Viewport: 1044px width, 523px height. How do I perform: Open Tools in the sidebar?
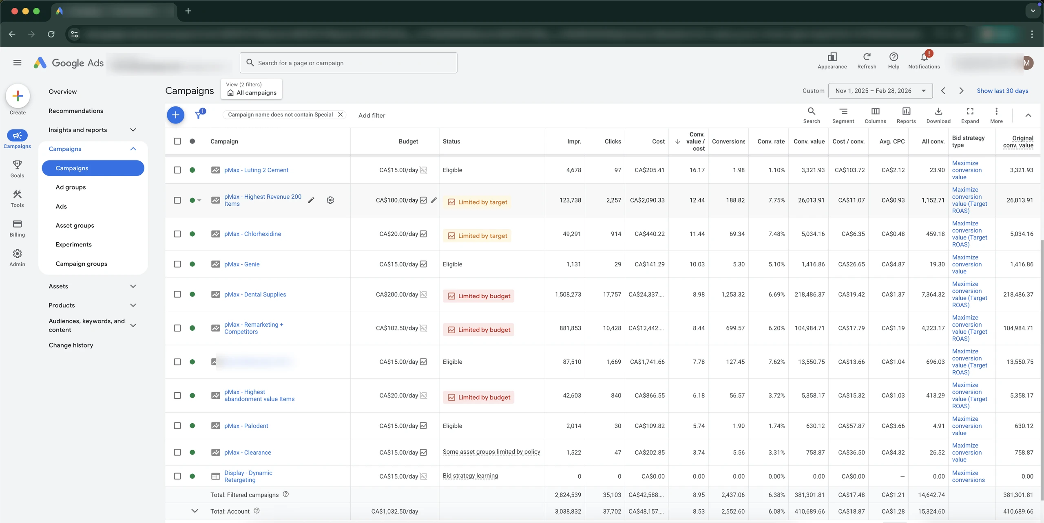point(17,199)
